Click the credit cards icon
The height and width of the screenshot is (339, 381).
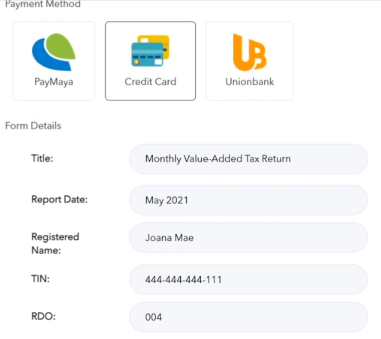150,50
